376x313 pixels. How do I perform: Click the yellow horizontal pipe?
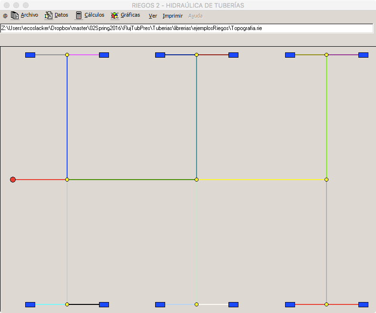click(x=262, y=180)
